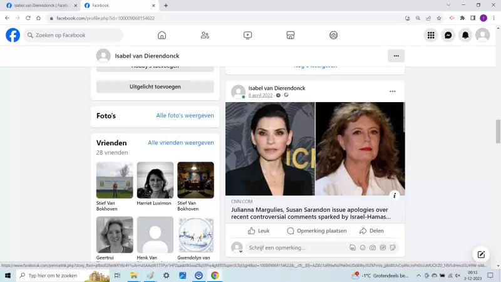501x282 pixels.
Task: Open the Groups icon in navigation
Action: 334,35
